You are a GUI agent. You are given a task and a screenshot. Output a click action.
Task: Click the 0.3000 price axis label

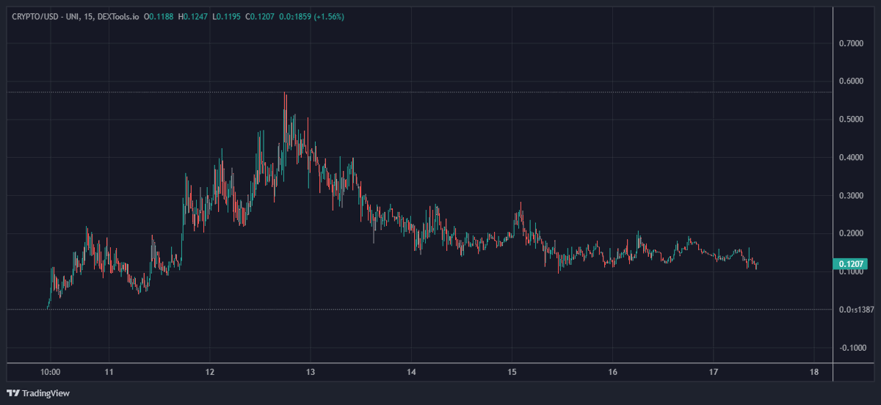point(852,196)
